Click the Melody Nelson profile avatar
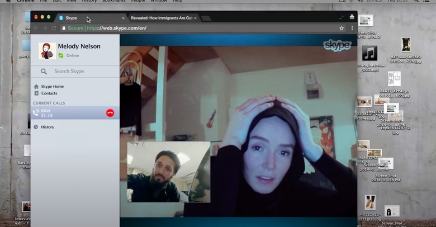This screenshot has width=436, height=227. [47, 51]
